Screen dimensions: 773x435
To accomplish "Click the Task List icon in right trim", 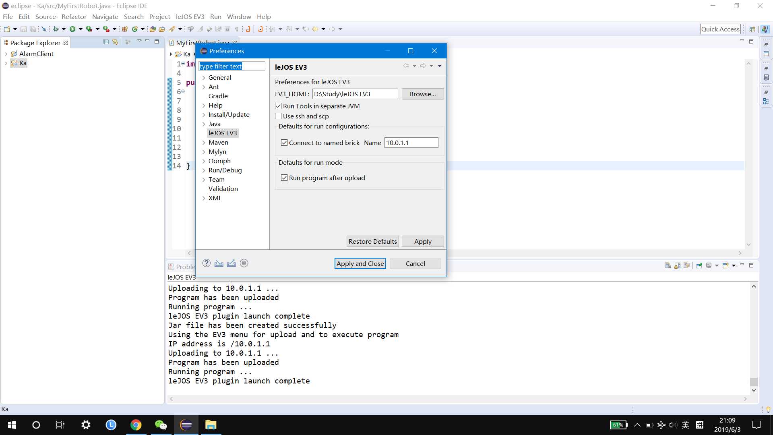I will click(x=766, y=77).
